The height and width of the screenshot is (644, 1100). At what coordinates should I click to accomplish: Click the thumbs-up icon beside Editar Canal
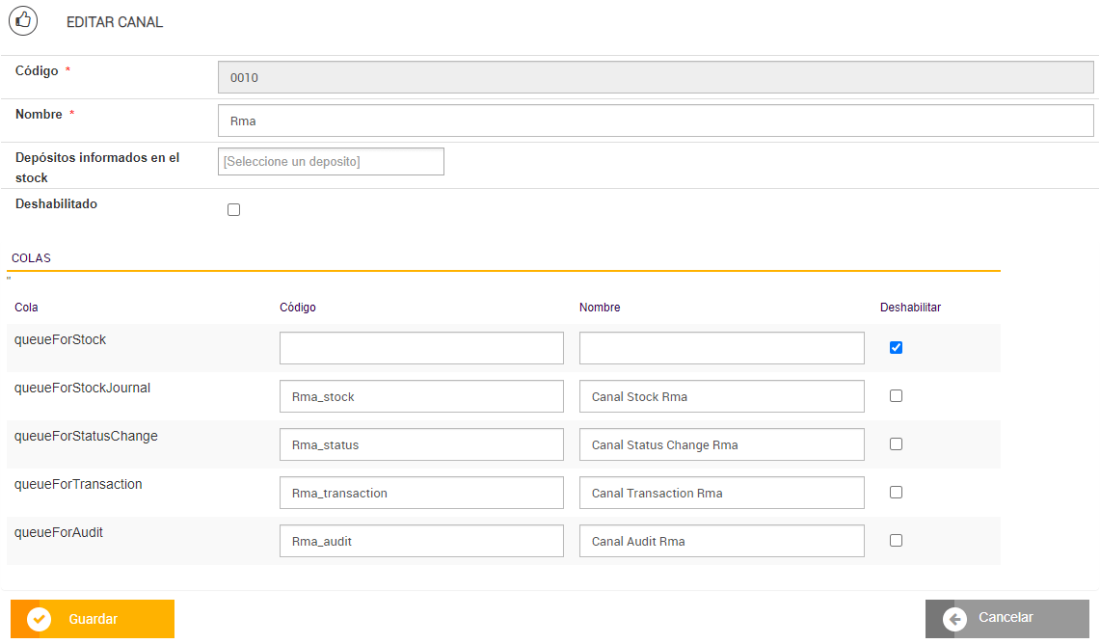pyautogui.click(x=22, y=20)
